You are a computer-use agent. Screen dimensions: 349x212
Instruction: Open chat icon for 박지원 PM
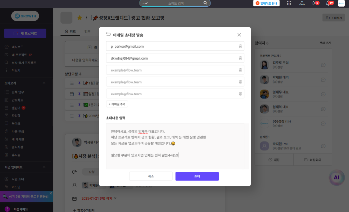pyautogui.click(x=323, y=146)
